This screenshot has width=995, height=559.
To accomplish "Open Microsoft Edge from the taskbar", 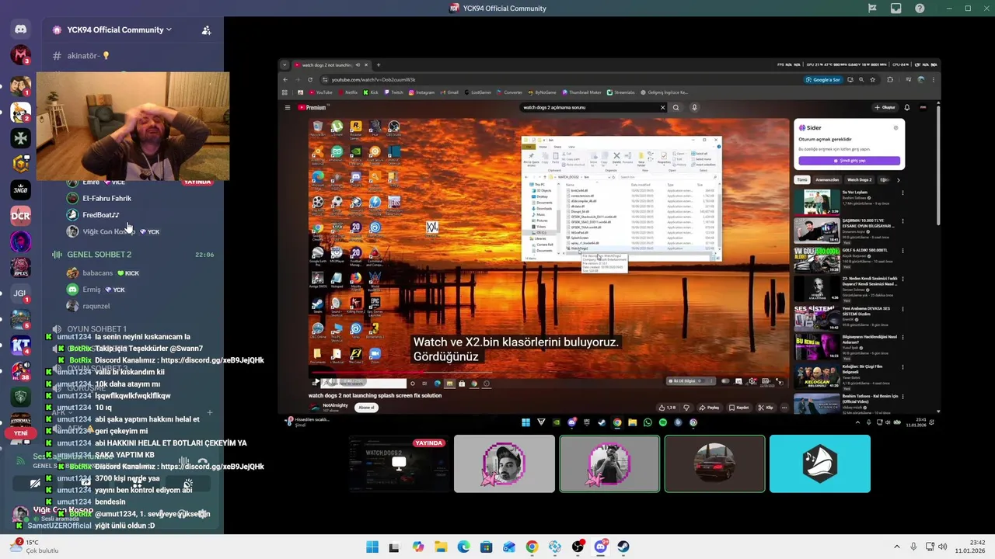I will [x=463, y=547].
